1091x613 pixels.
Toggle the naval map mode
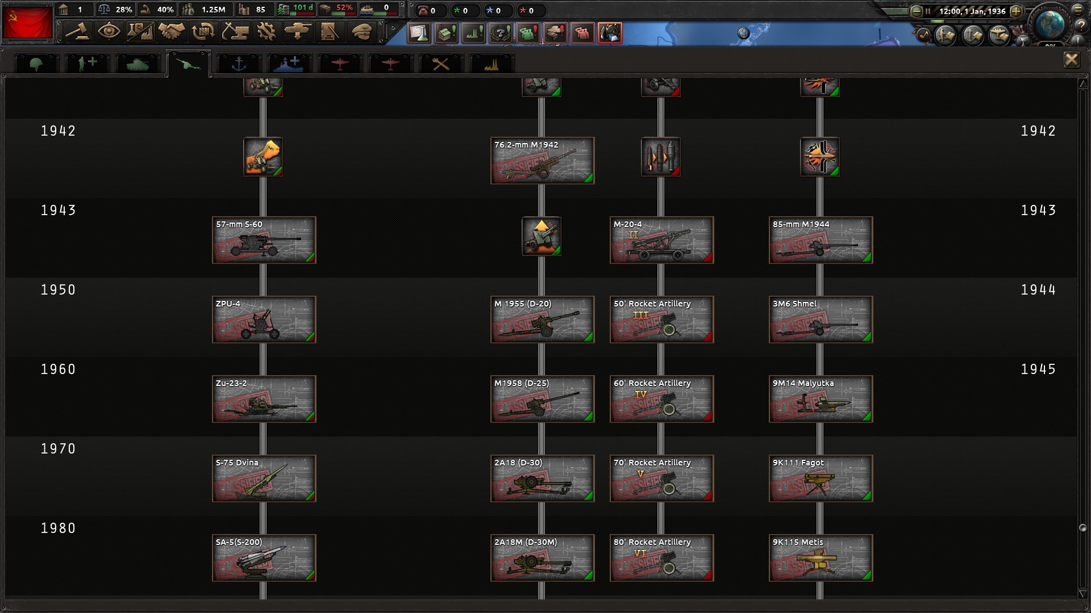point(972,36)
